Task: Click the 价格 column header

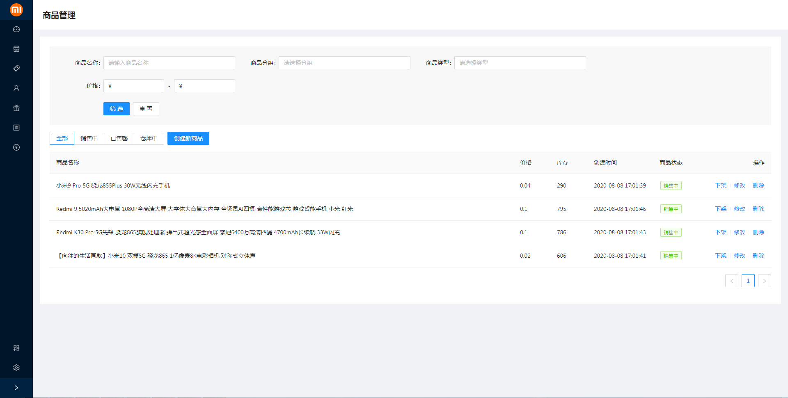Action: click(526, 162)
